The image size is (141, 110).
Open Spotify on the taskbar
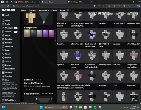tap(95, 107)
